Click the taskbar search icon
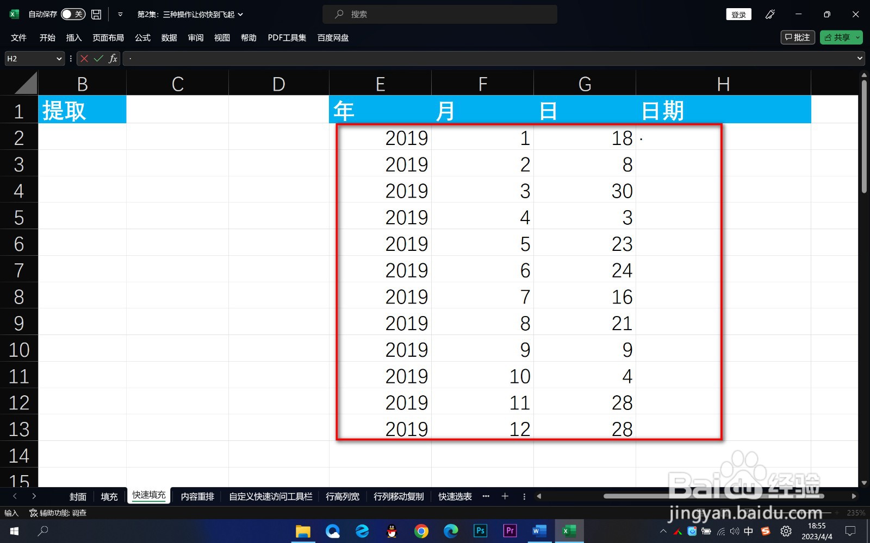The width and height of the screenshot is (870, 543). pyautogui.click(x=43, y=531)
